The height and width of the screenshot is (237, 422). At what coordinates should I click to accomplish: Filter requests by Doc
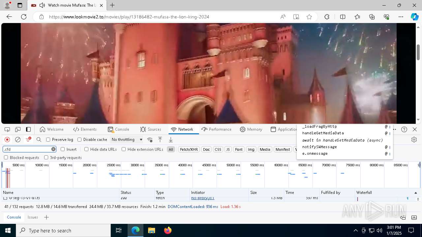tap(206, 149)
